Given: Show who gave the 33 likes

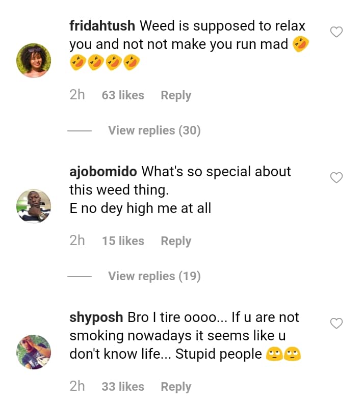Looking at the screenshot, I should [x=123, y=387].
